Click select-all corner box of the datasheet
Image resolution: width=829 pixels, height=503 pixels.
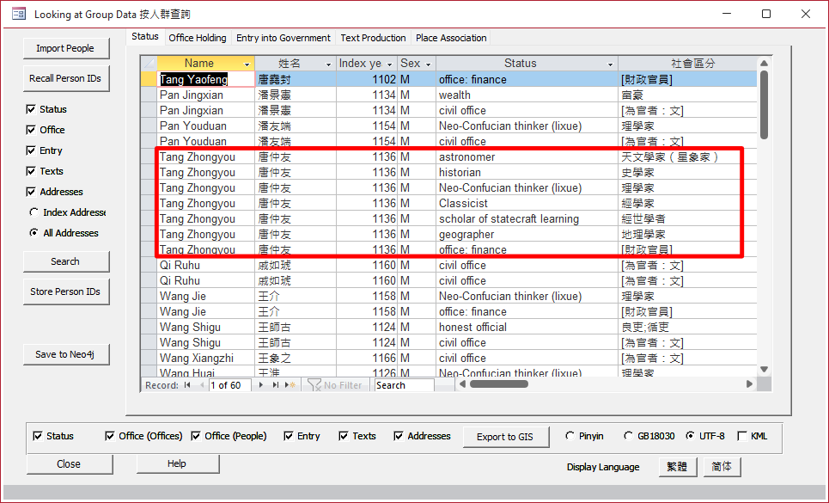(x=149, y=64)
